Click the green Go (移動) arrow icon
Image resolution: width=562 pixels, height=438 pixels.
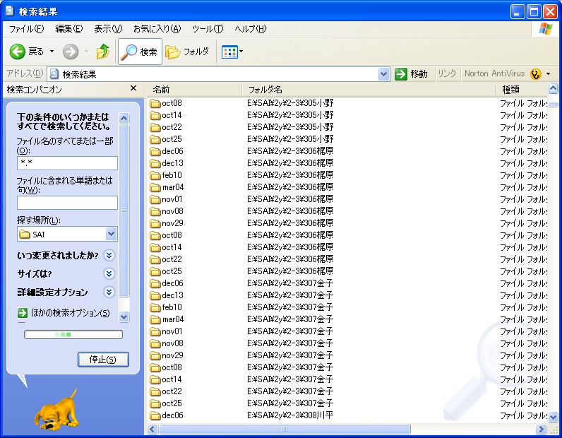tap(401, 74)
